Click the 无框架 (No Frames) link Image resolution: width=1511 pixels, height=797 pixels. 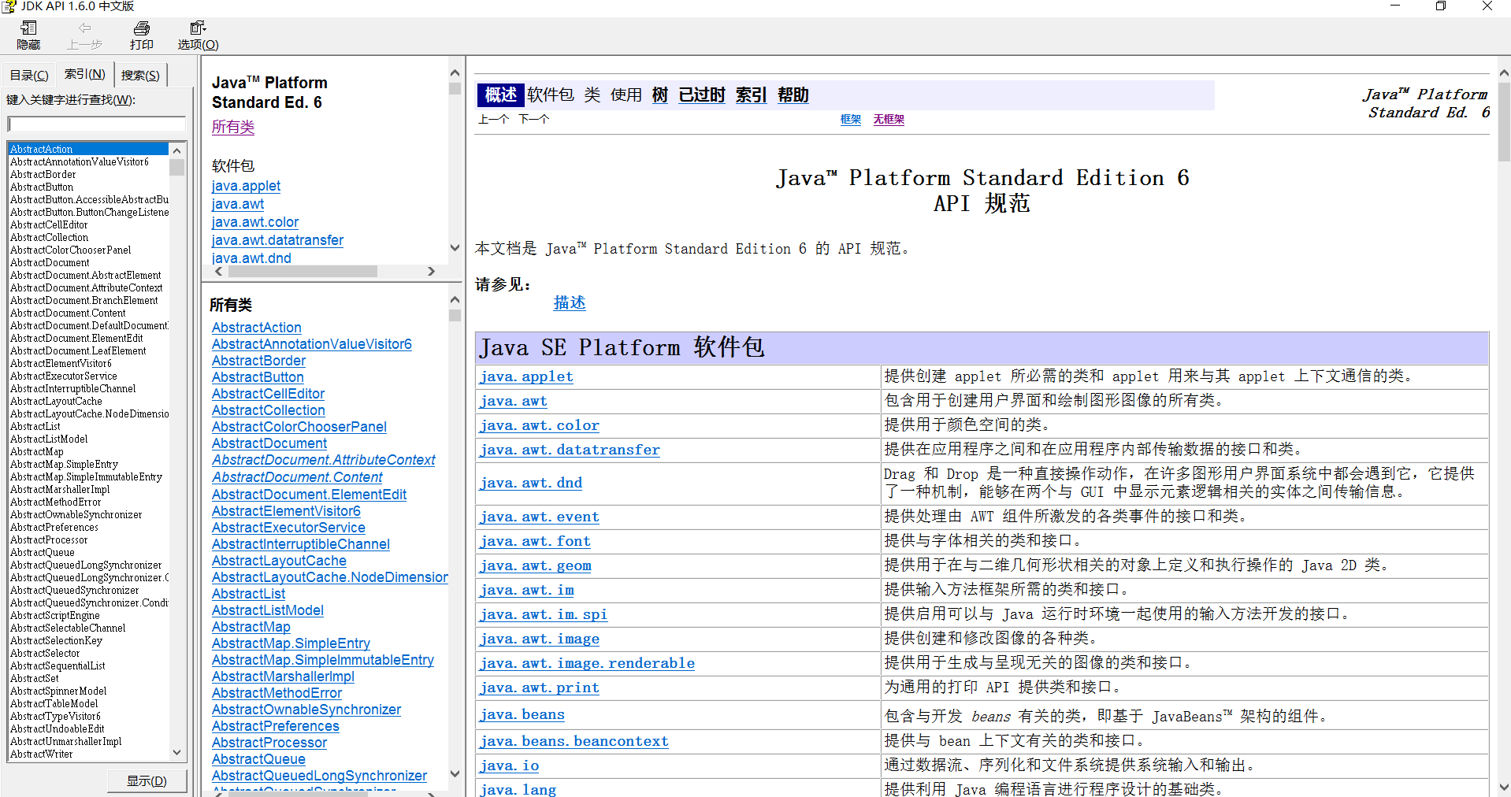coord(889,119)
